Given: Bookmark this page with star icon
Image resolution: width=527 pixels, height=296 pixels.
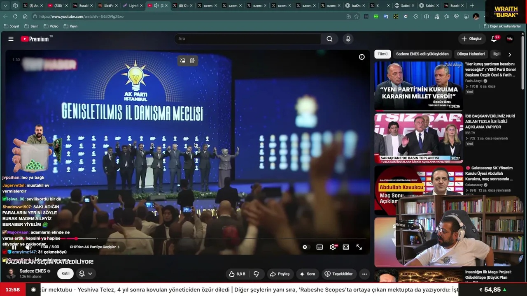Looking at the screenshot, I should click(356, 16).
